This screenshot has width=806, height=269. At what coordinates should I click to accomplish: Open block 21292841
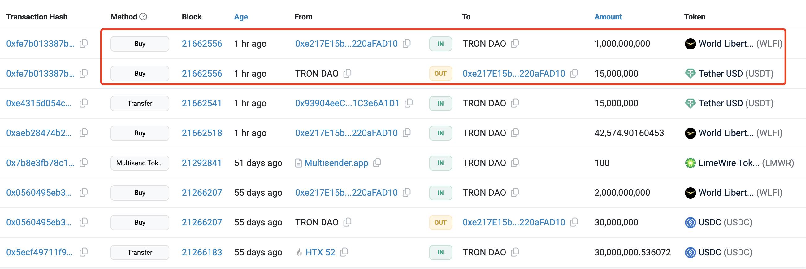[x=202, y=163]
